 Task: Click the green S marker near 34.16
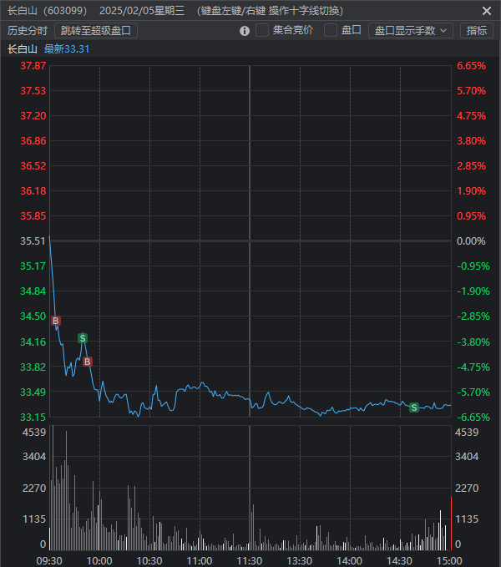(83, 338)
